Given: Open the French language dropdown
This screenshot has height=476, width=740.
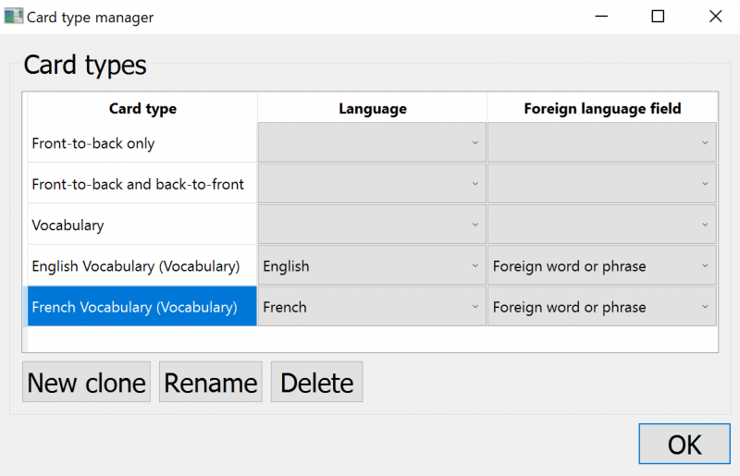Looking at the screenshot, I should pyautogui.click(x=372, y=307).
